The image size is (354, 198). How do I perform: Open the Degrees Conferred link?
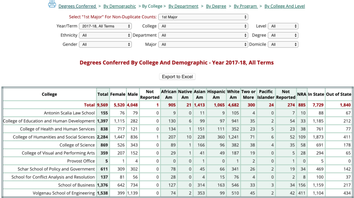78,6
